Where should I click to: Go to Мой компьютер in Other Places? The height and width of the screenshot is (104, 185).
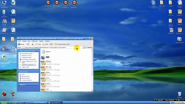[x=25, y=78]
